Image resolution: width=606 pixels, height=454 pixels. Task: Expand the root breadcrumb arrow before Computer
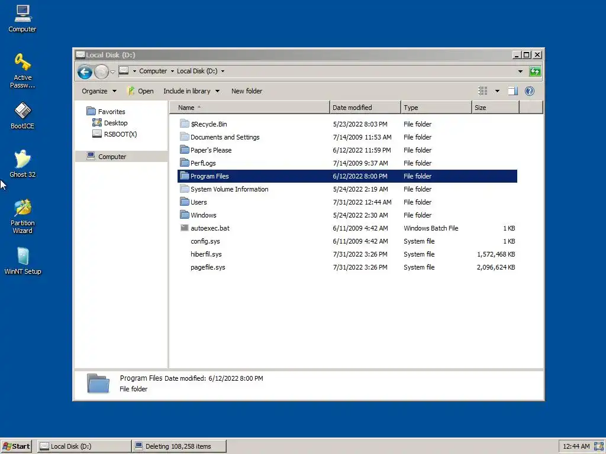point(134,71)
